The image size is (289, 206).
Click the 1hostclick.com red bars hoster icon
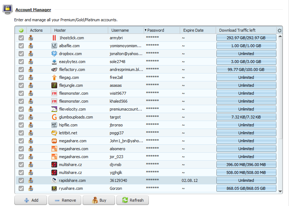pos(54,38)
